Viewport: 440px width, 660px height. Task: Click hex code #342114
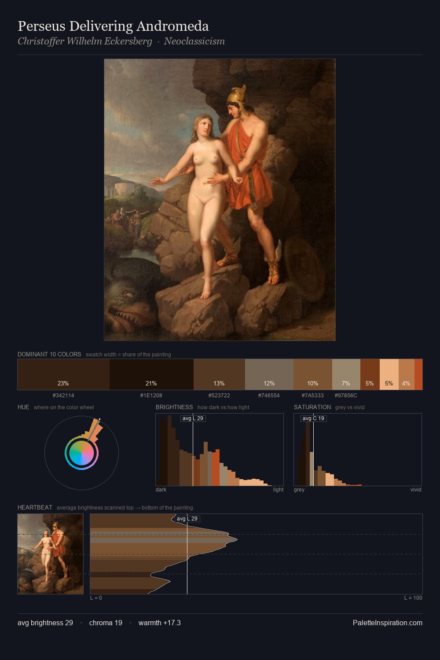63,396
